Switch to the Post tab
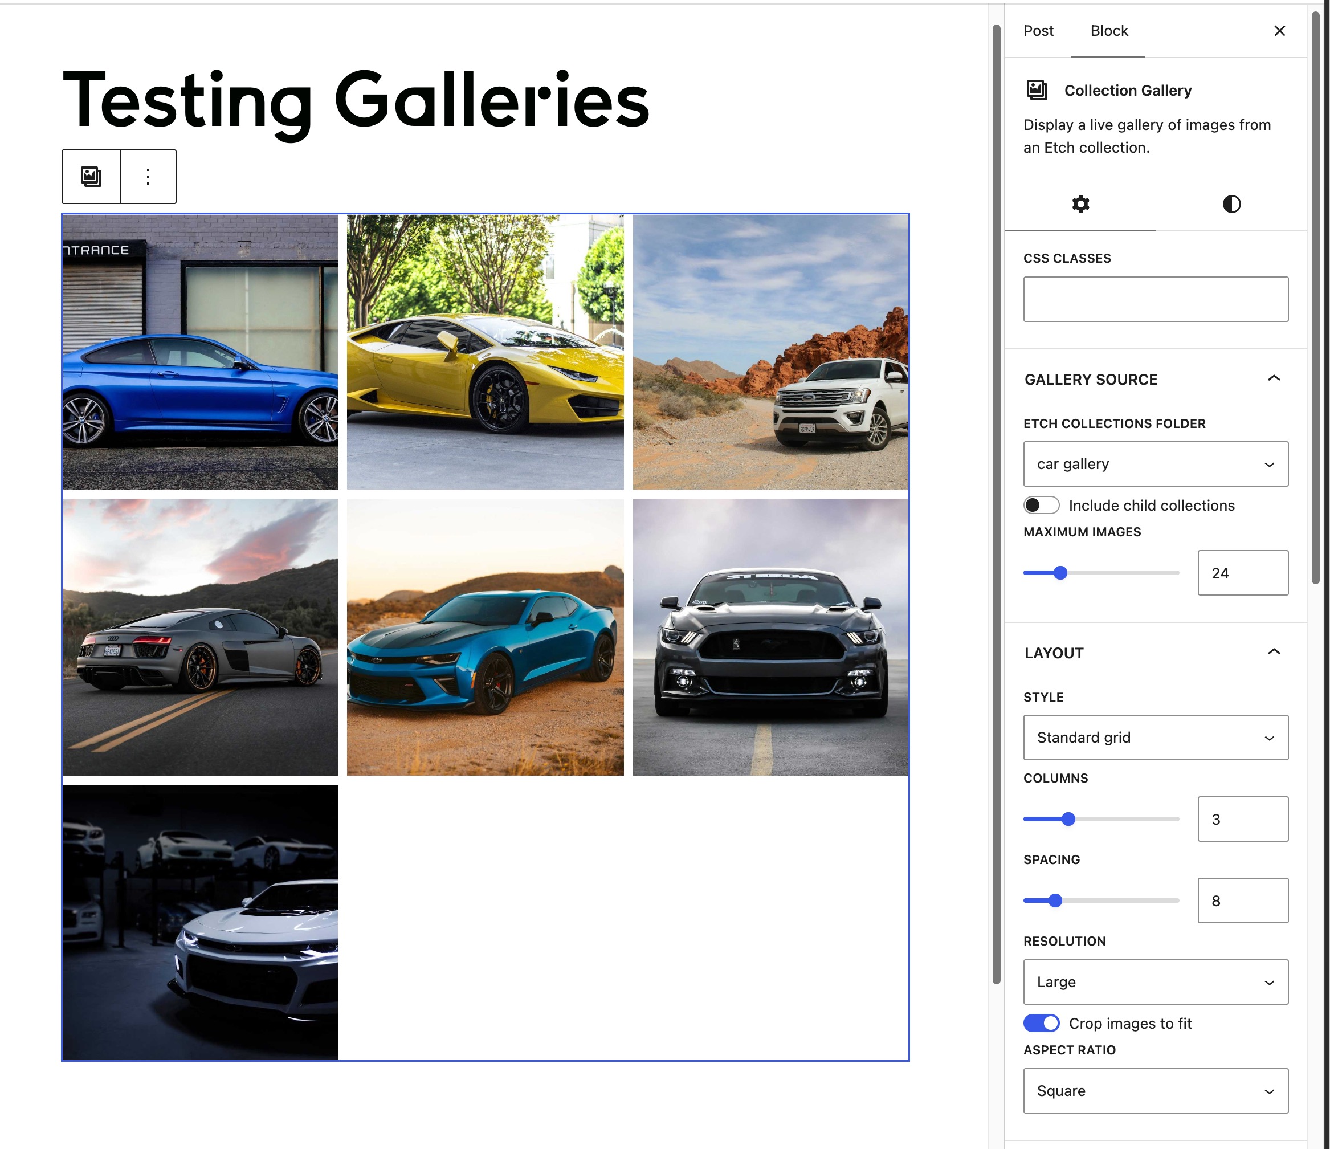 1038,31
